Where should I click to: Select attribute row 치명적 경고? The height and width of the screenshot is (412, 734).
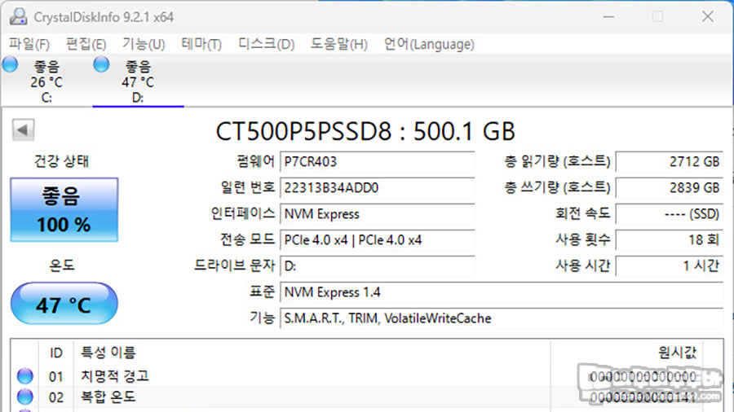367,376
